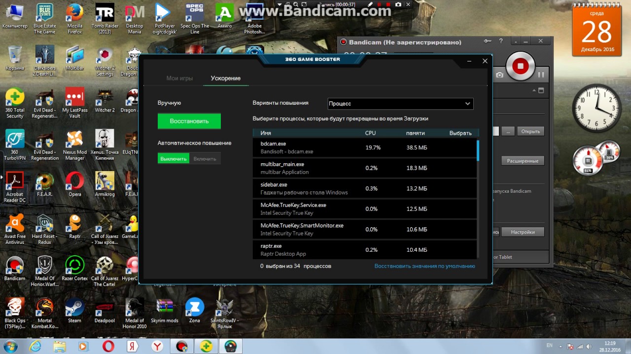631x354 pixels.
Task: Open Настройки in the Bandicam window
Action: (523, 232)
